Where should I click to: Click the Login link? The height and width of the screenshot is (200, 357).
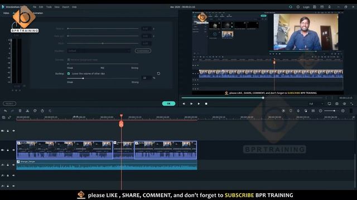click(x=306, y=7)
